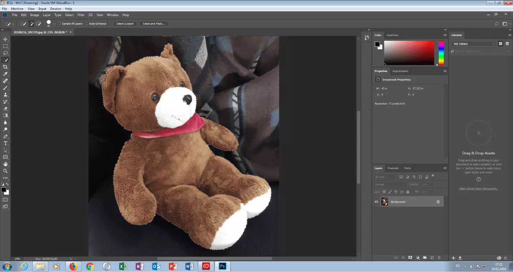Image resolution: width=513 pixels, height=272 pixels.
Task: Choose the Eyedropper tool
Action: pyautogui.click(x=5, y=74)
